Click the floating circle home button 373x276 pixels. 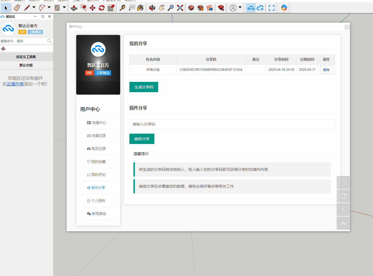click(343, 182)
